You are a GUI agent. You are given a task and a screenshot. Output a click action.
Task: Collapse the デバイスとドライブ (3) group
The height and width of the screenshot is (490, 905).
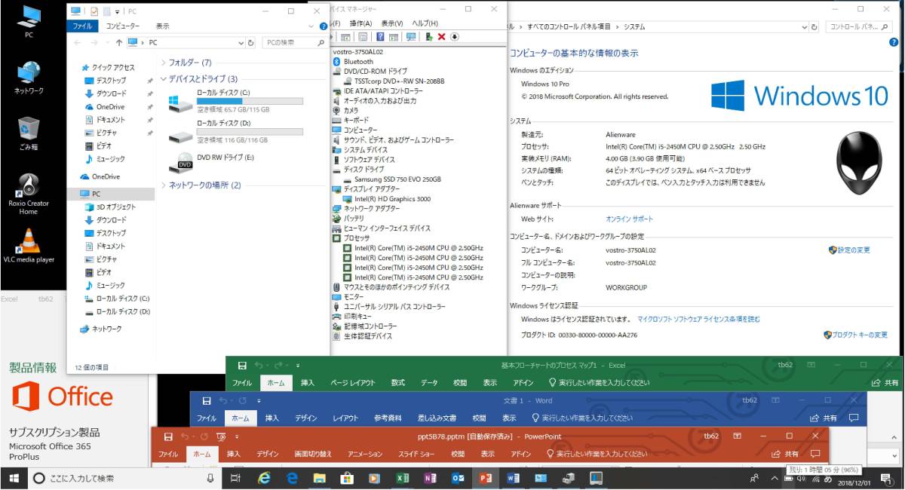164,78
